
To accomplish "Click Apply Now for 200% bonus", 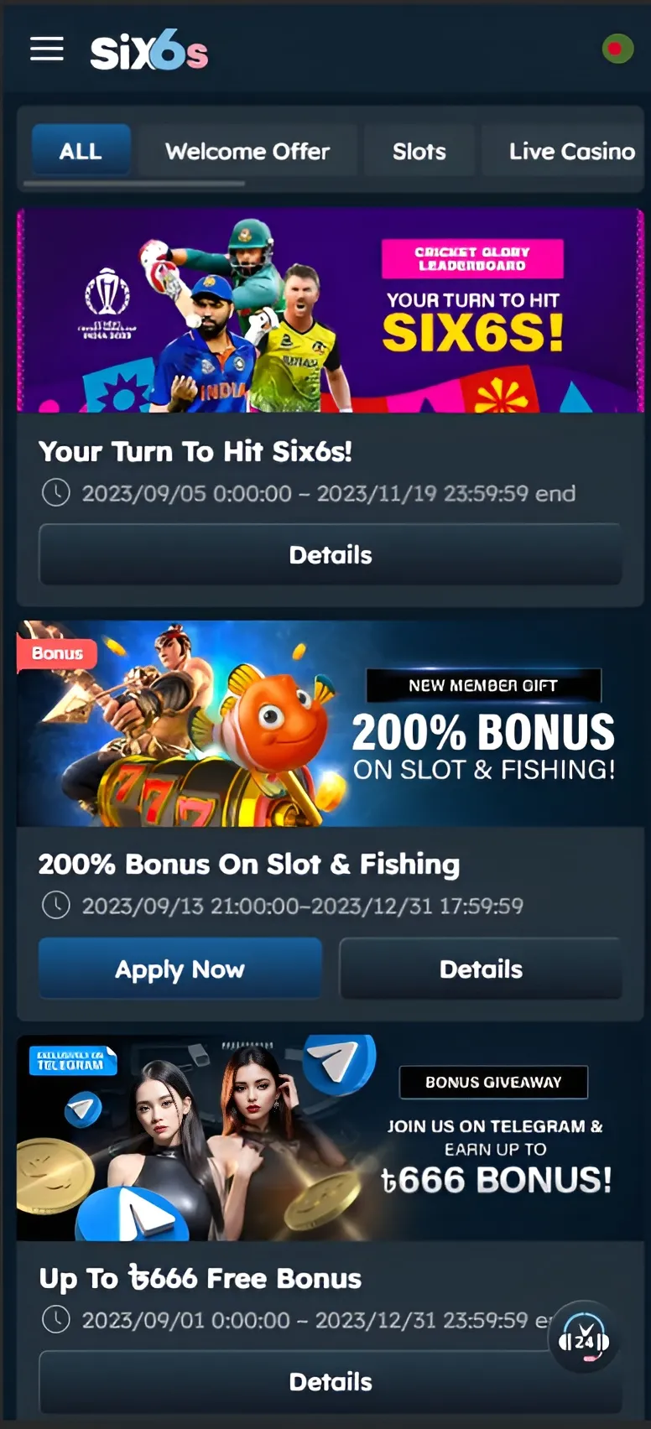I will [180, 969].
